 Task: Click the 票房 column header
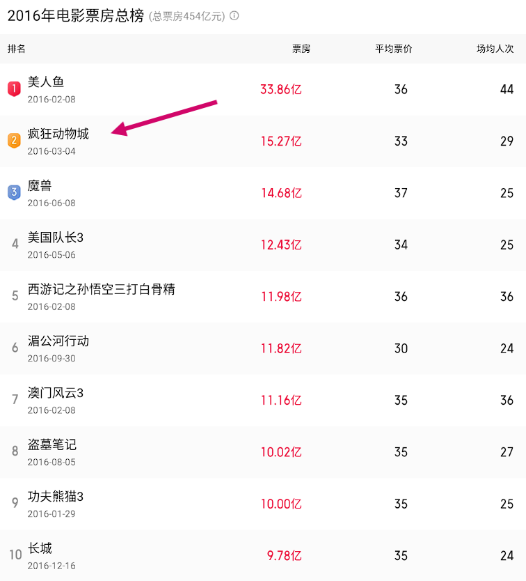click(x=301, y=49)
